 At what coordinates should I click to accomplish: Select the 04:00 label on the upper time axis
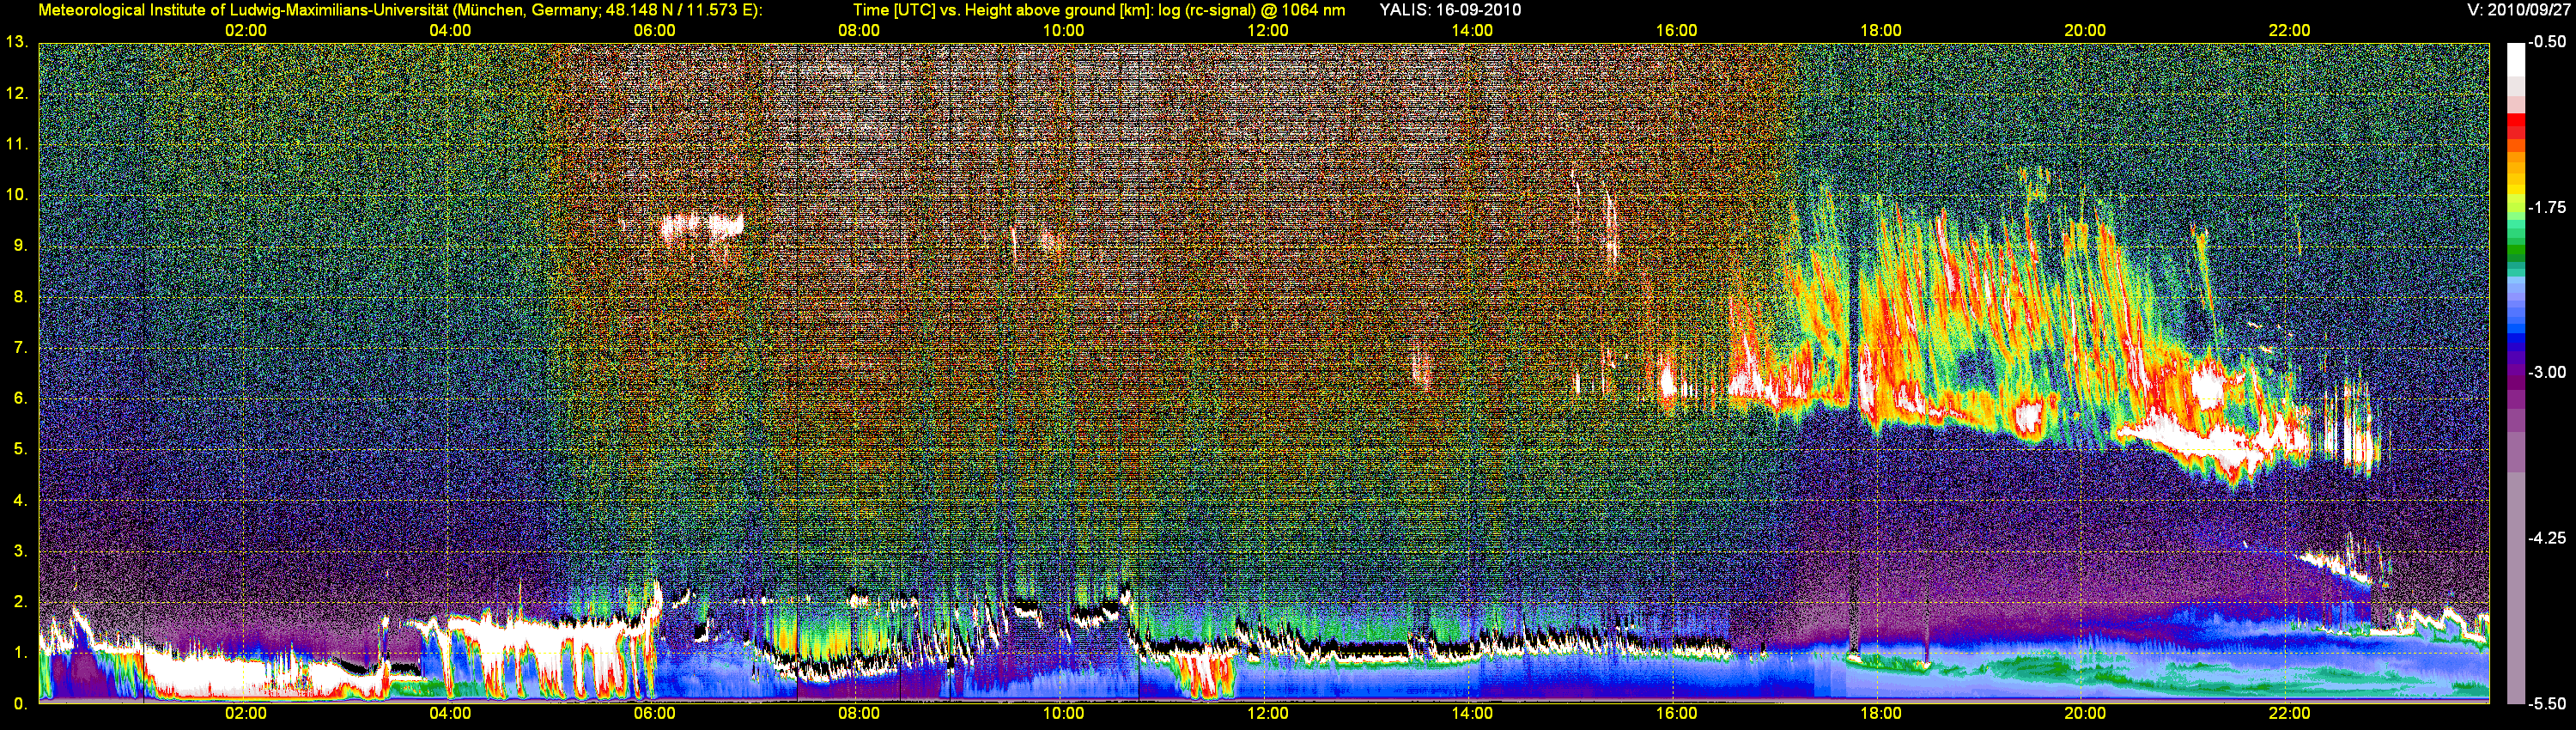[450, 31]
